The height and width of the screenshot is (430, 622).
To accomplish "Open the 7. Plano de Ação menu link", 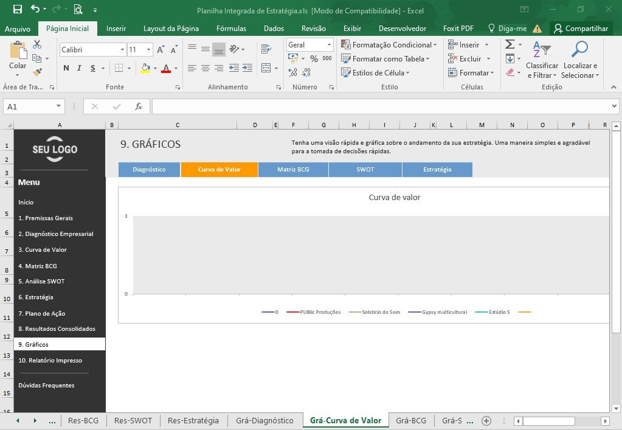I will (x=42, y=313).
